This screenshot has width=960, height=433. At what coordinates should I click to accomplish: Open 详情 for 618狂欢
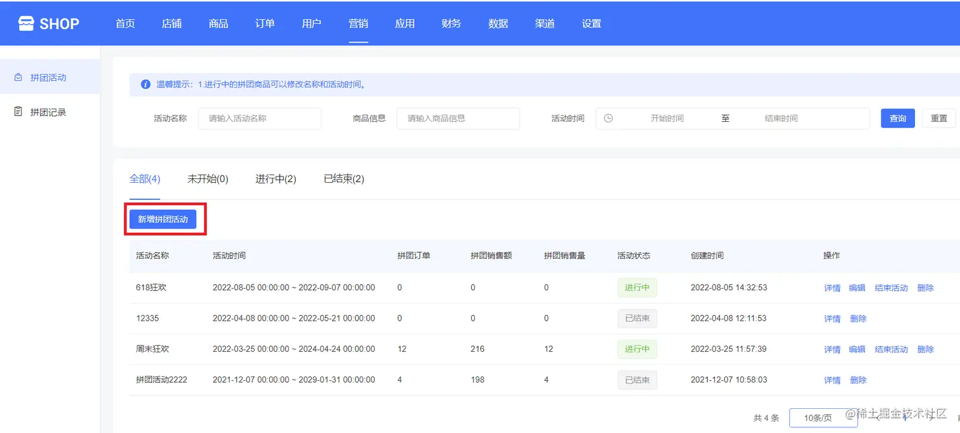(832, 288)
